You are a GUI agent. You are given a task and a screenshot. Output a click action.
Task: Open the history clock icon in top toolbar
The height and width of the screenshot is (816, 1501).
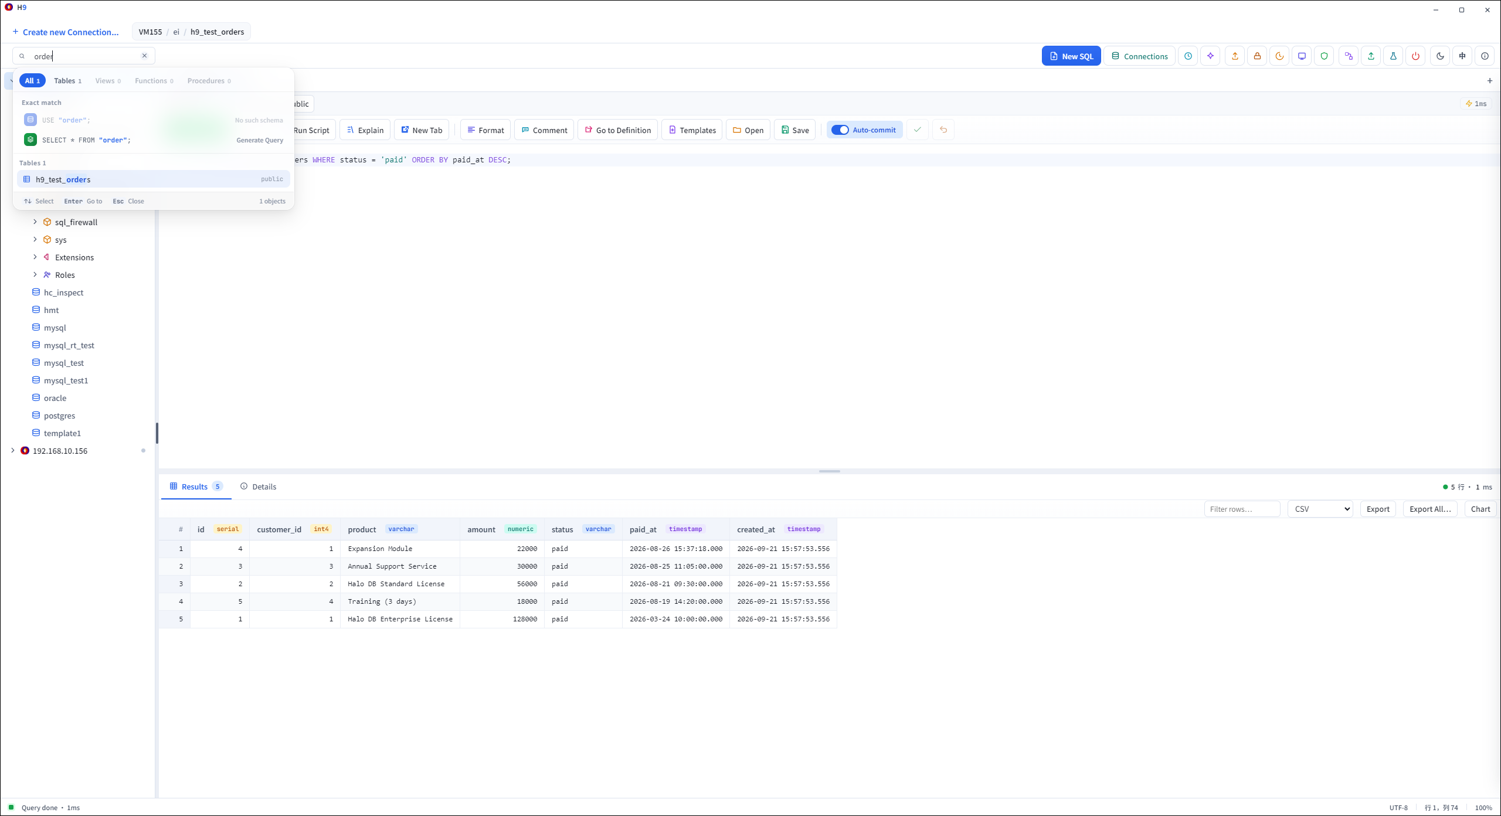coord(1188,56)
